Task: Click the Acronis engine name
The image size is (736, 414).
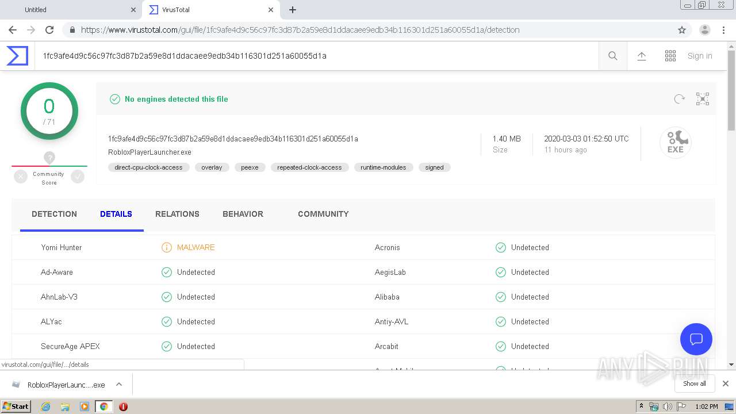Action: click(x=387, y=247)
